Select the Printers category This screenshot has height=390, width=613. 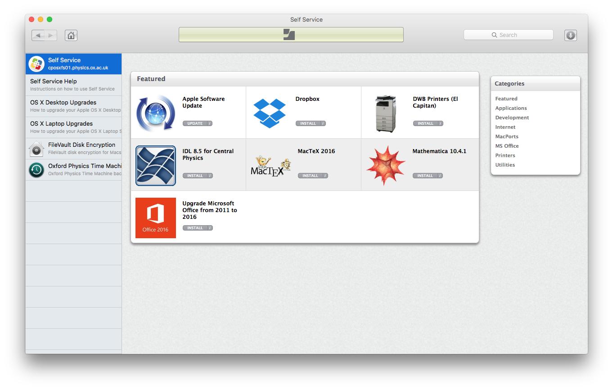point(505,155)
